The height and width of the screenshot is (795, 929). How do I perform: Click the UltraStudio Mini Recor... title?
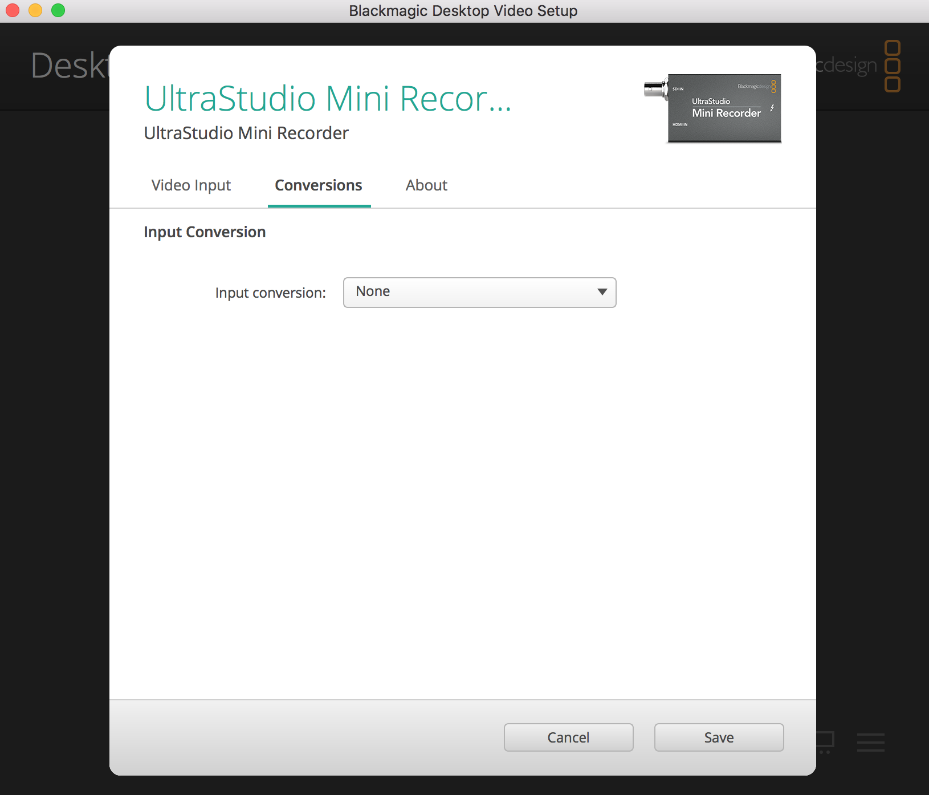(328, 98)
